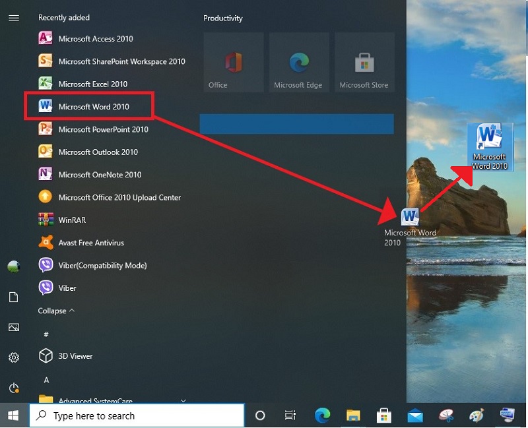Expand Start menu with hamburger button

[13, 18]
